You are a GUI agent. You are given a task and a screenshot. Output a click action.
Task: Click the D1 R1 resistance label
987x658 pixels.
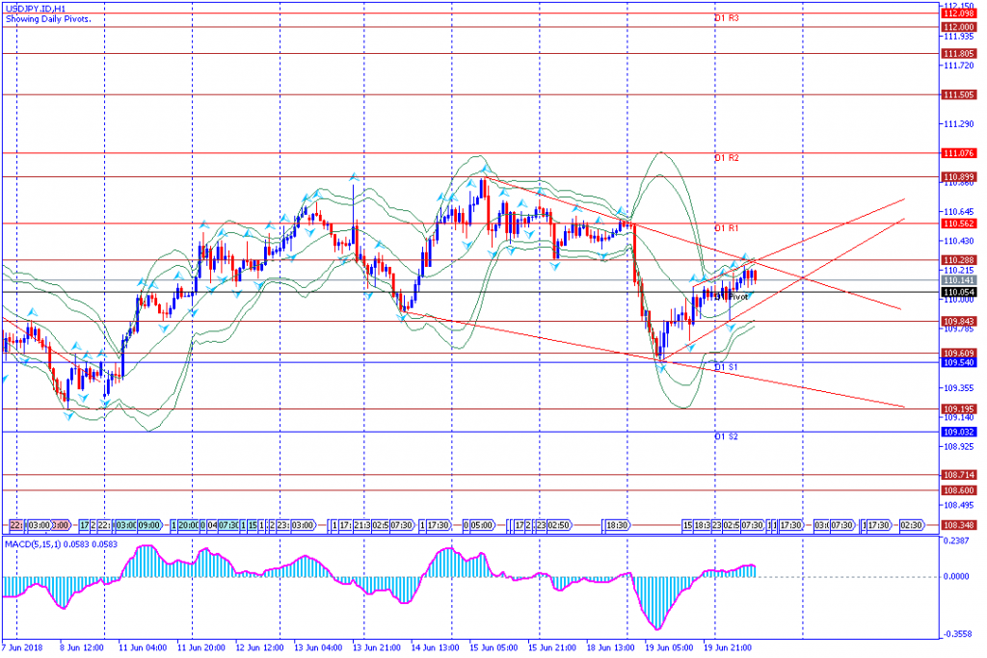click(726, 228)
